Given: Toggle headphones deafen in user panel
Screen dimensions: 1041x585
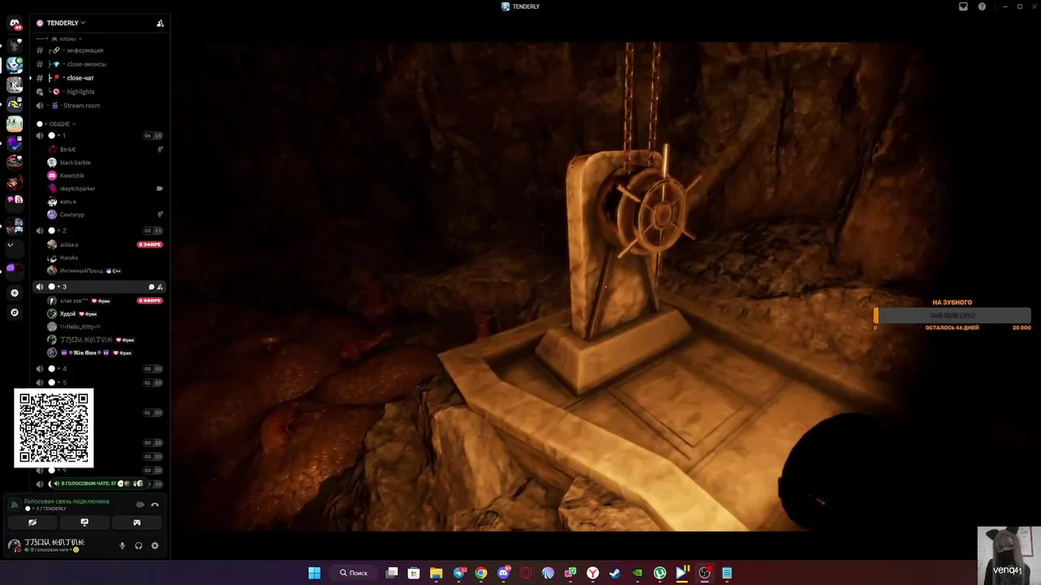Looking at the screenshot, I should pos(138,545).
